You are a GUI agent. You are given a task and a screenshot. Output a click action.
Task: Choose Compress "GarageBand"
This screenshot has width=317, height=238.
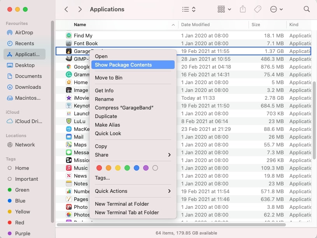133,108
